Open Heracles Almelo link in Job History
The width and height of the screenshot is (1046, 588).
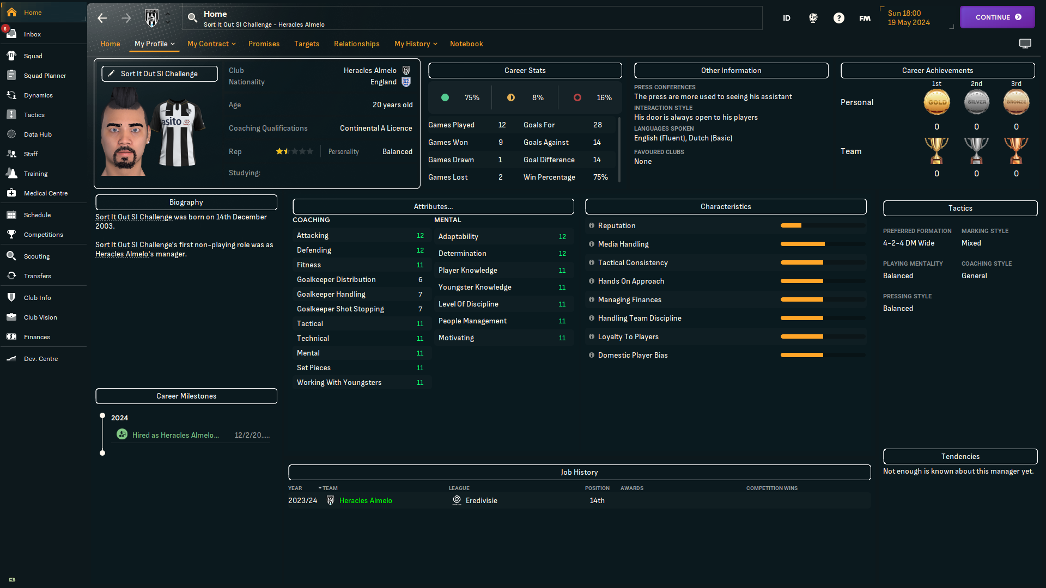coord(366,500)
